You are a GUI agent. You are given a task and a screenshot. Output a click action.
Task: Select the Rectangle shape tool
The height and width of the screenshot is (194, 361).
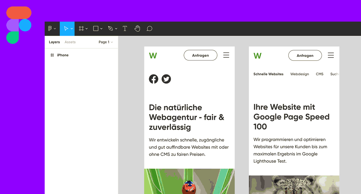(x=96, y=29)
